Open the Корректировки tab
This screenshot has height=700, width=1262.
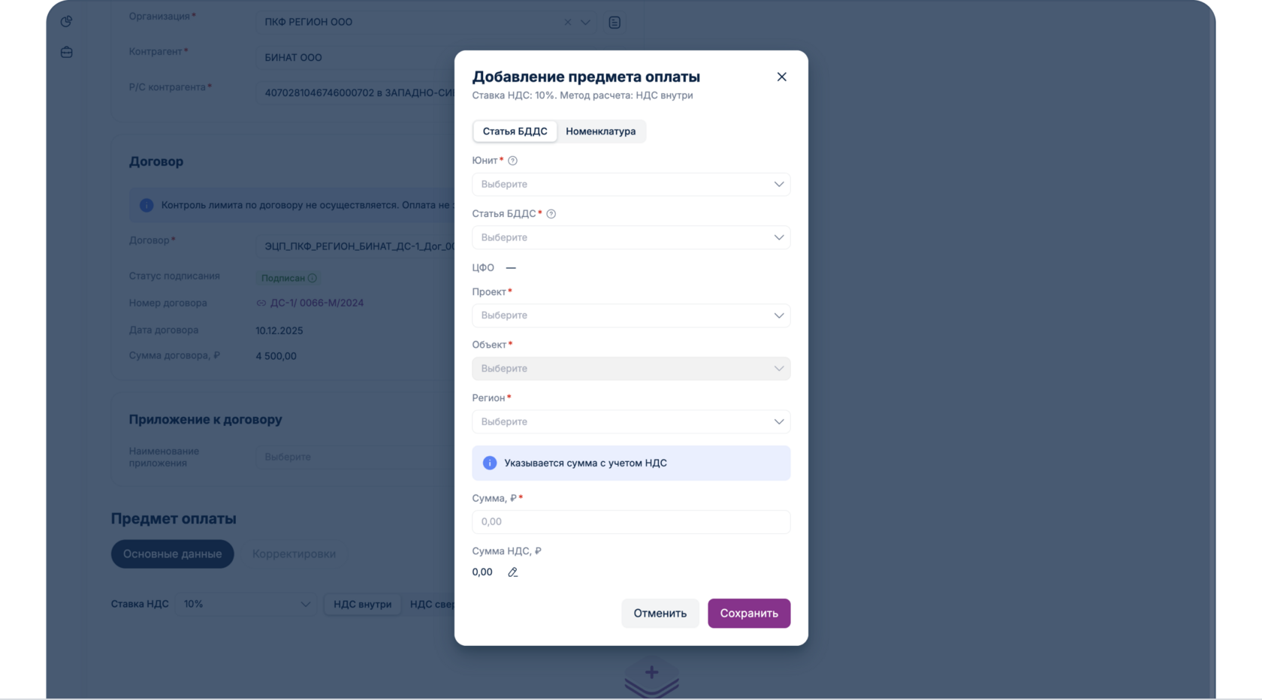click(x=294, y=554)
